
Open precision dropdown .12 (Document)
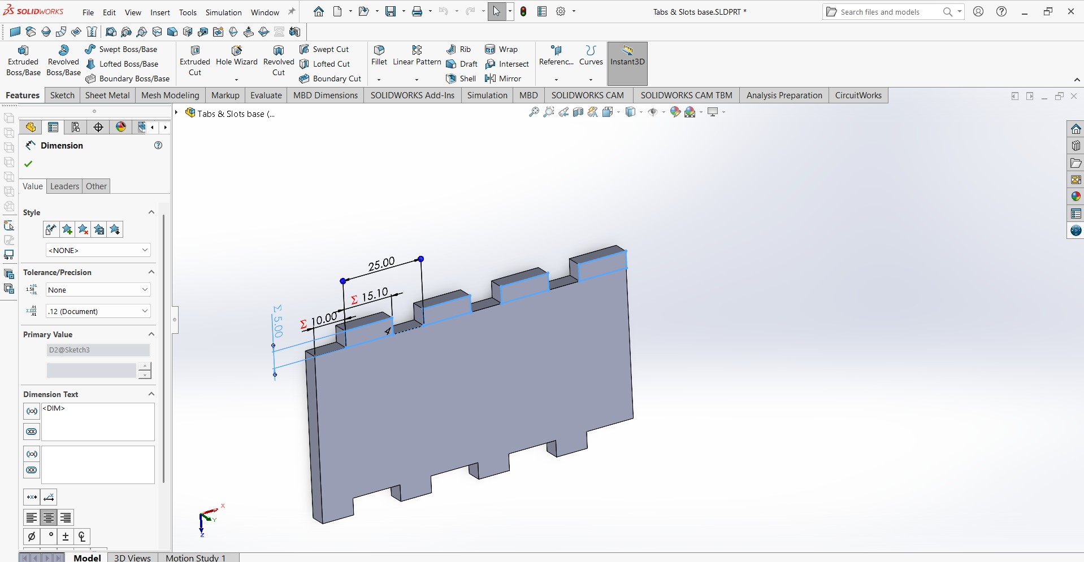pos(98,311)
